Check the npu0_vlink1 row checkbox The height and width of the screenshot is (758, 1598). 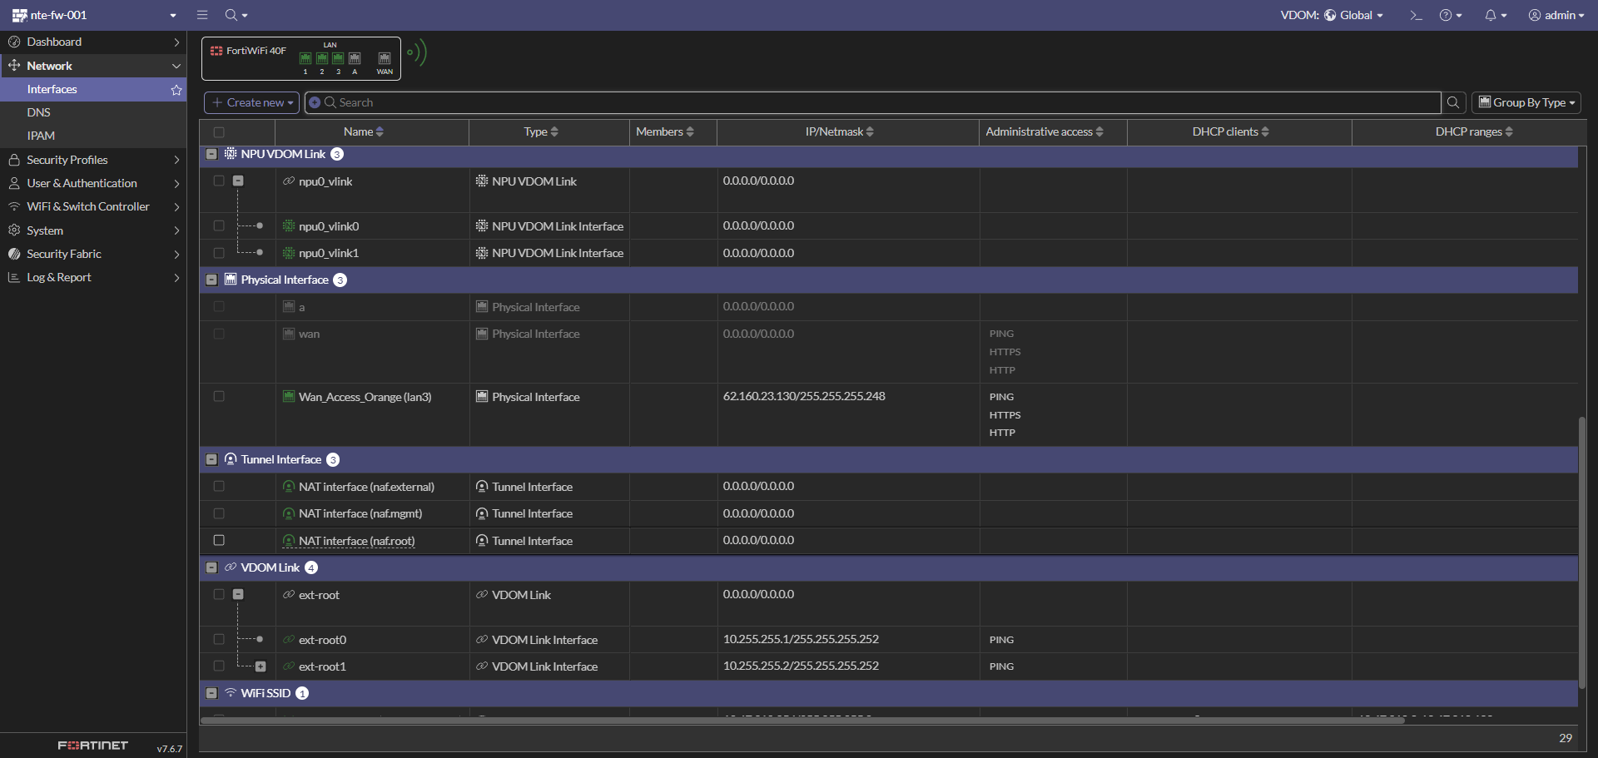tap(219, 252)
